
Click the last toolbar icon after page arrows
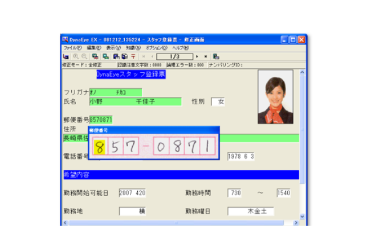point(216,56)
